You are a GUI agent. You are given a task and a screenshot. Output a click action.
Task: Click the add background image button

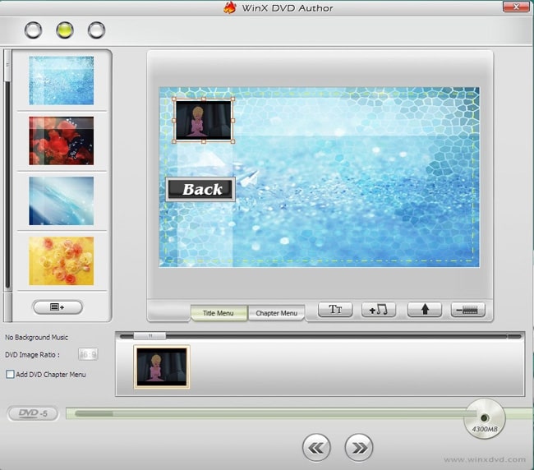57,306
